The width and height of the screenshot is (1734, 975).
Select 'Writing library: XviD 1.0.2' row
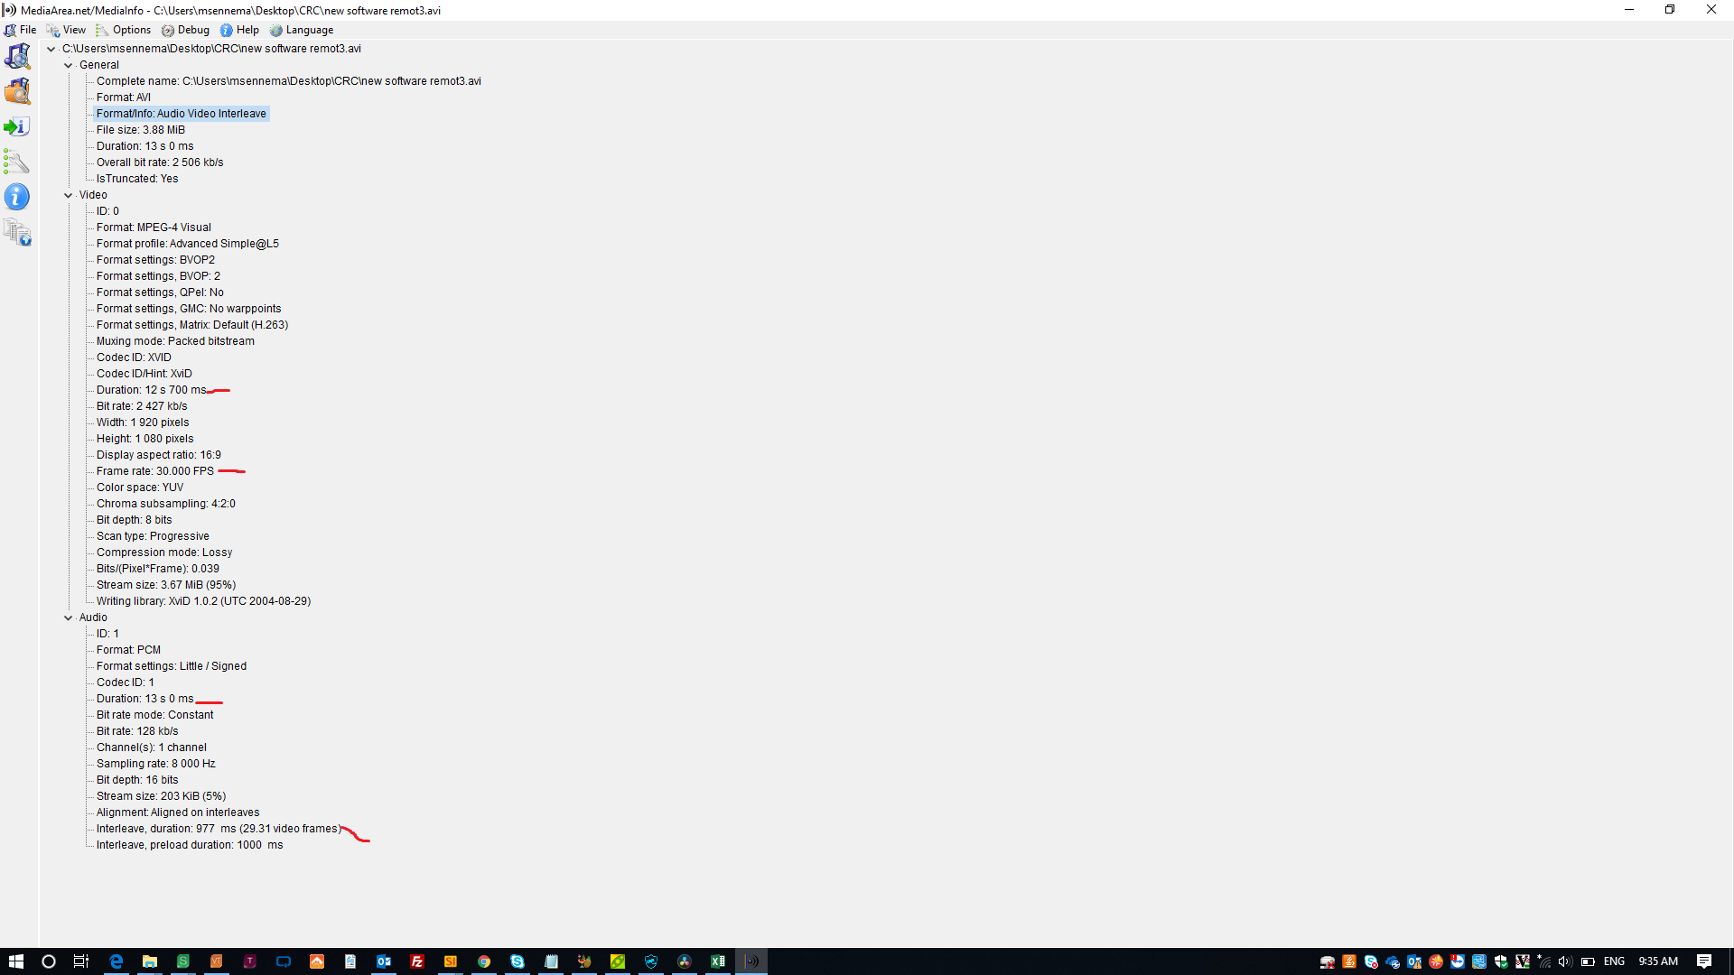click(x=203, y=601)
